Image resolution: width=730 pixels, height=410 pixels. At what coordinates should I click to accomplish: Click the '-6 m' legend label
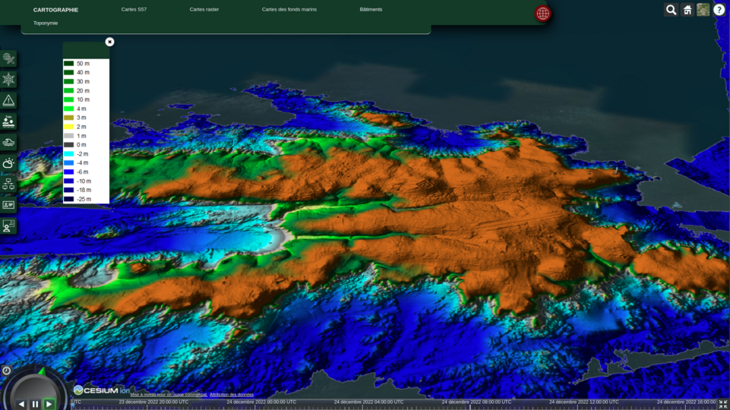pyautogui.click(x=82, y=172)
